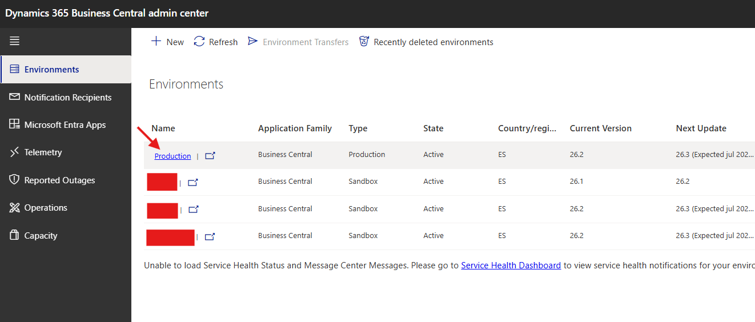755x322 pixels.
Task: Sort by Current Version column header
Action: tap(601, 128)
